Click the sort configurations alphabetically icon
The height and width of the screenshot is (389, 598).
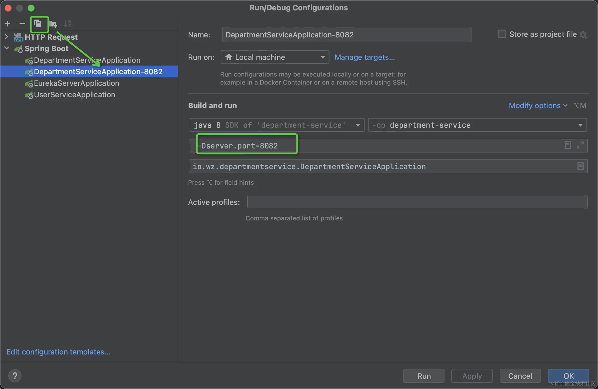67,24
